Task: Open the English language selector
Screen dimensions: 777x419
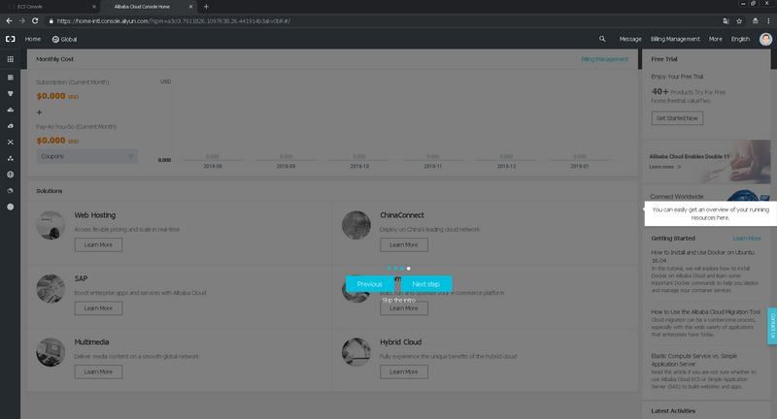Action: pyautogui.click(x=740, y=39)
